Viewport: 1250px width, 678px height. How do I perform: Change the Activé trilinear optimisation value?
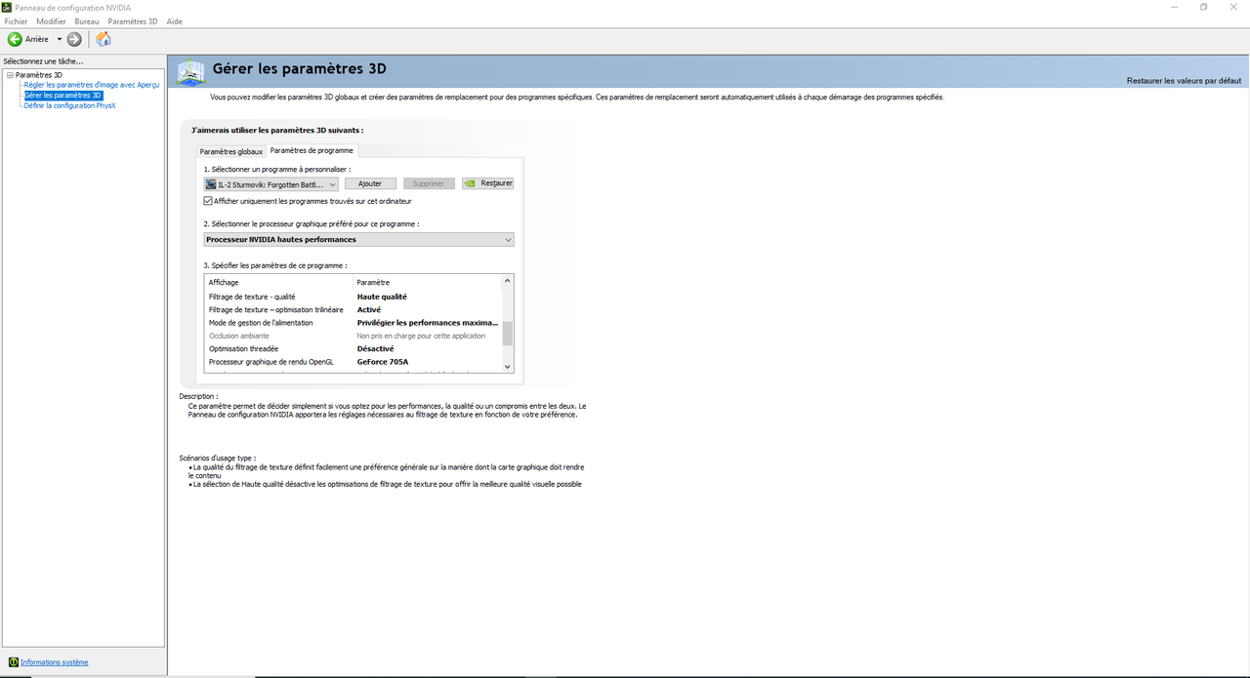click(x=369, y=309)
